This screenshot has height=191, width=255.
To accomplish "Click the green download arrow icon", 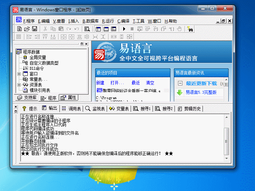I will [x=180, y=93].
